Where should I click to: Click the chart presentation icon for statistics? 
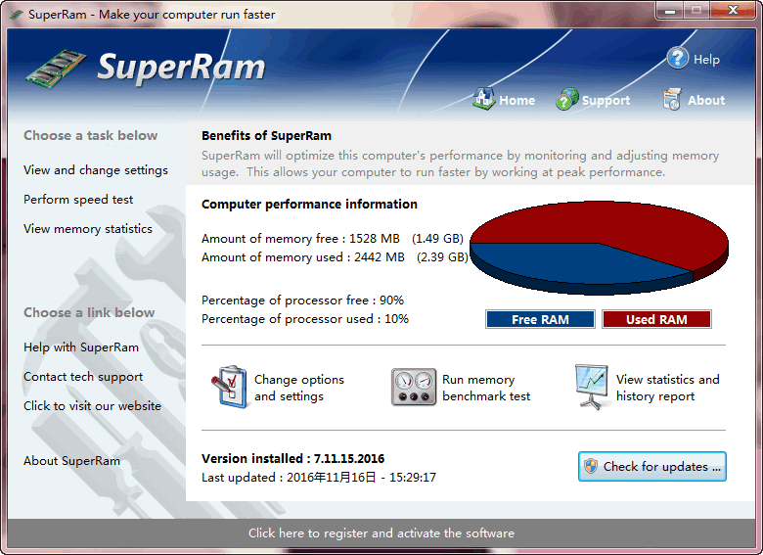pyautogui.click(x=591, y=387)
